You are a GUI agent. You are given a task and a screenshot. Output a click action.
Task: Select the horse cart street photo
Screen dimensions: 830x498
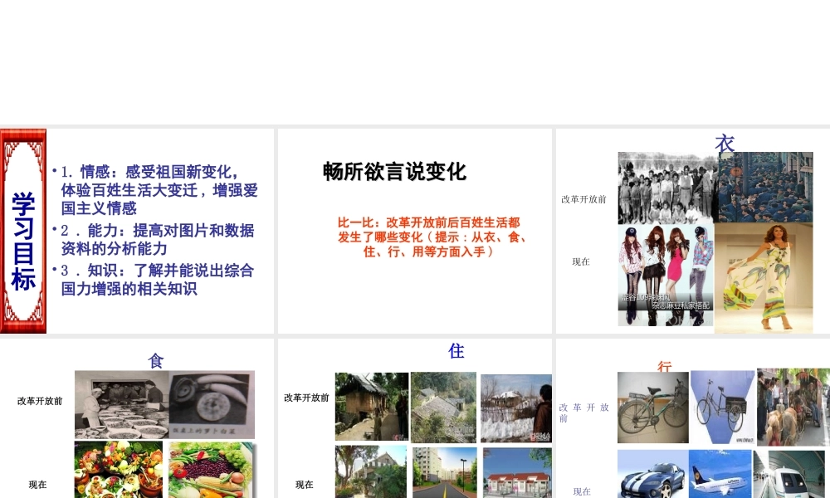pos(793,407)
